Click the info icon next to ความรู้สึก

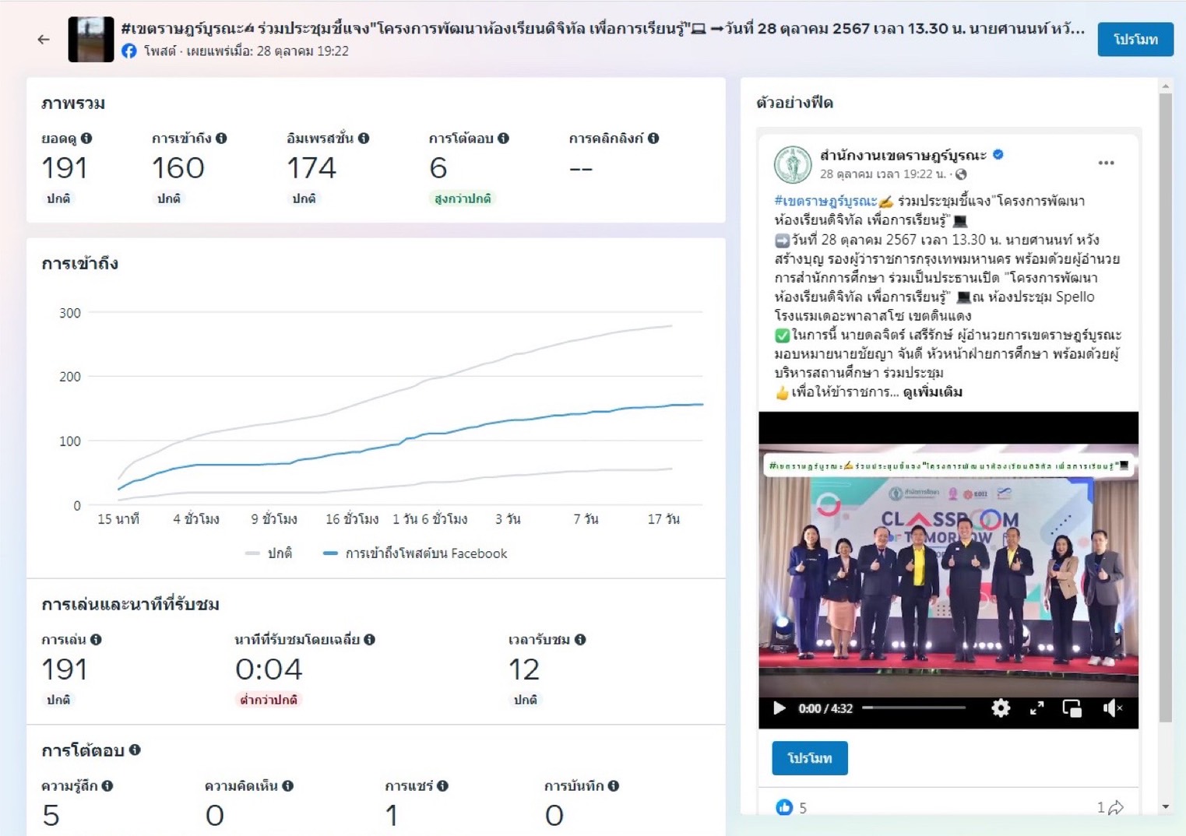coord(107,785)
